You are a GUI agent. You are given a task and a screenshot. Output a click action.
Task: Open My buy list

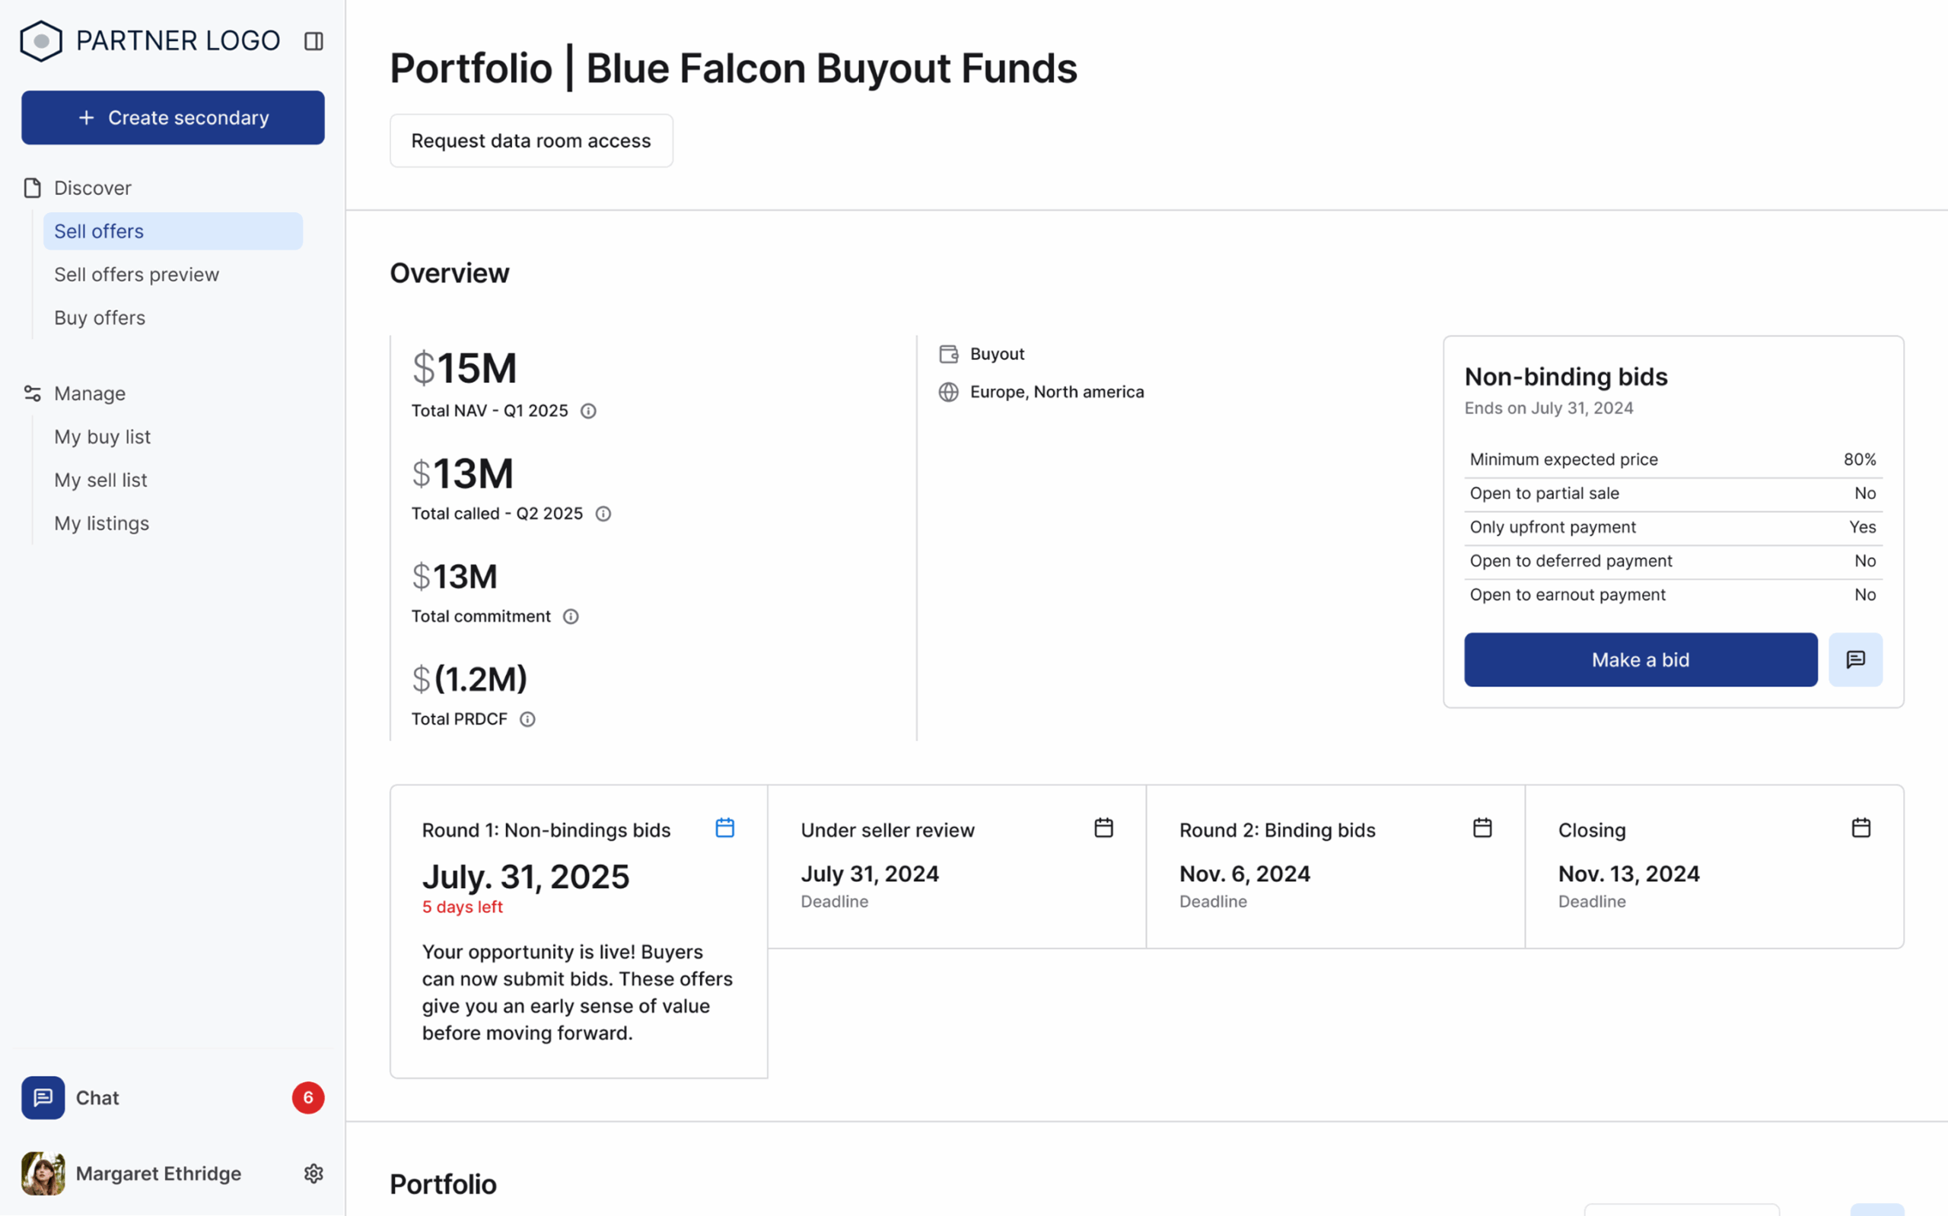[102, 438]
